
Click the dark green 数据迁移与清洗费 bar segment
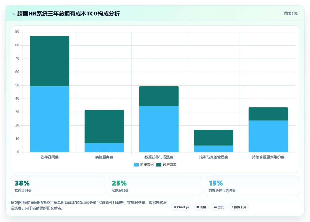click(x=159, y=96)
